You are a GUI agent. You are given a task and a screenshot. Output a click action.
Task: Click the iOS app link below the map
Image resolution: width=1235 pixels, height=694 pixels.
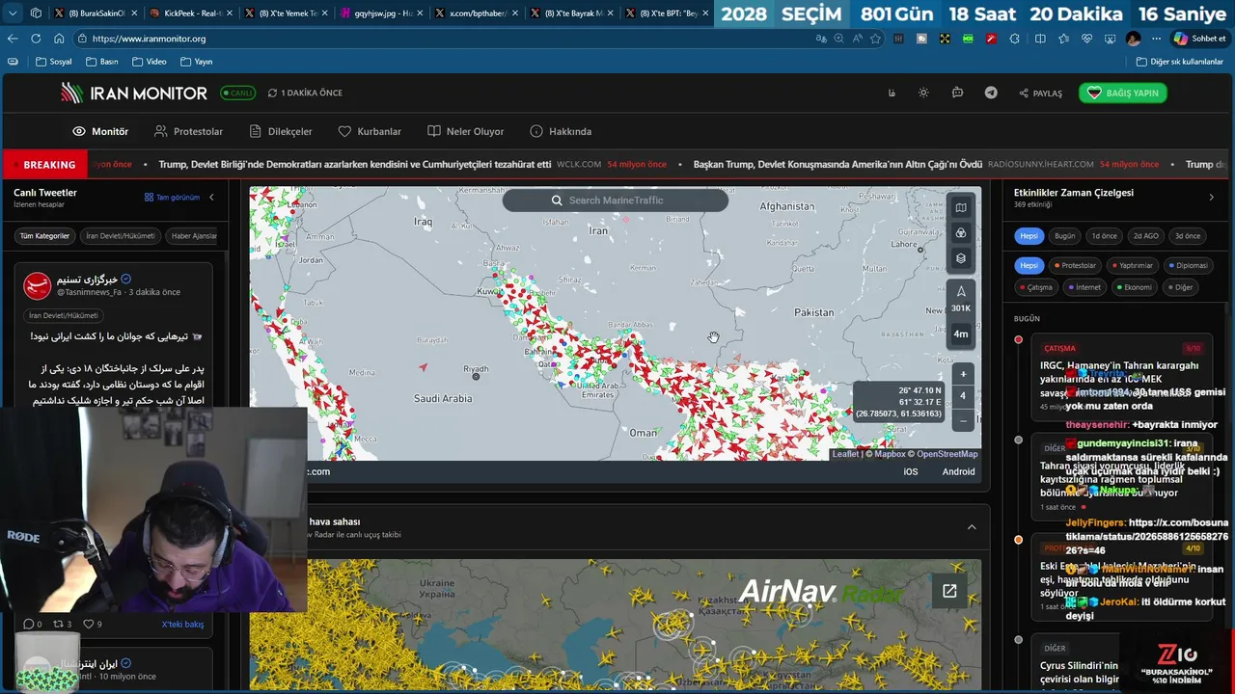coord(911,471)
